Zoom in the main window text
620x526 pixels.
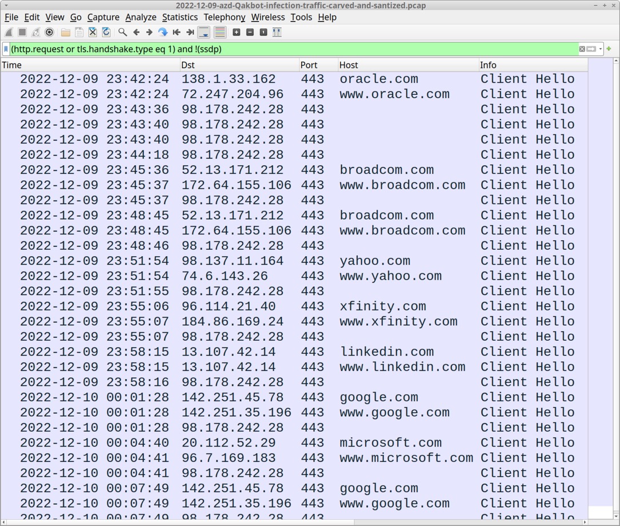(237, 33)
